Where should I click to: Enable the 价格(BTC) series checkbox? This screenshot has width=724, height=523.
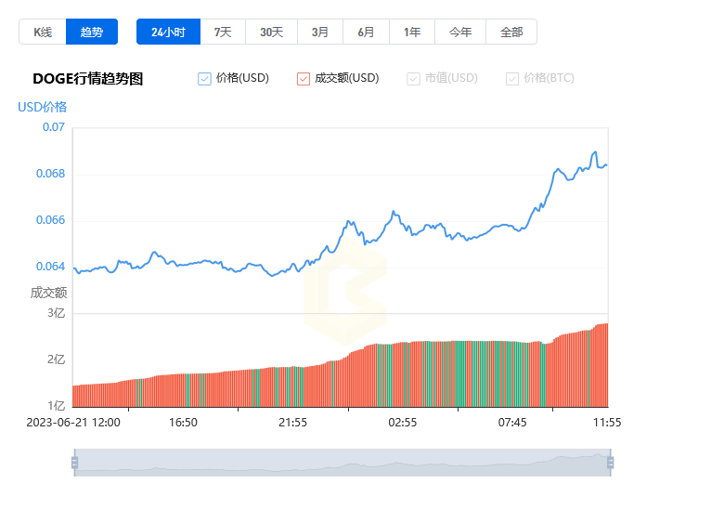(x=512, y=79)
